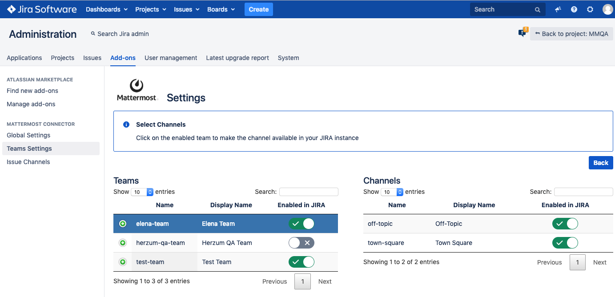This screenshot has width=615, height=297.
Task: Click the notifications megaphone icon
Action: [558, 9]
